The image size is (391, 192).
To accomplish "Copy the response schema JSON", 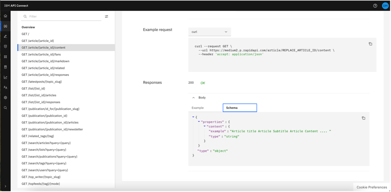I will click(x=363, y=118).
